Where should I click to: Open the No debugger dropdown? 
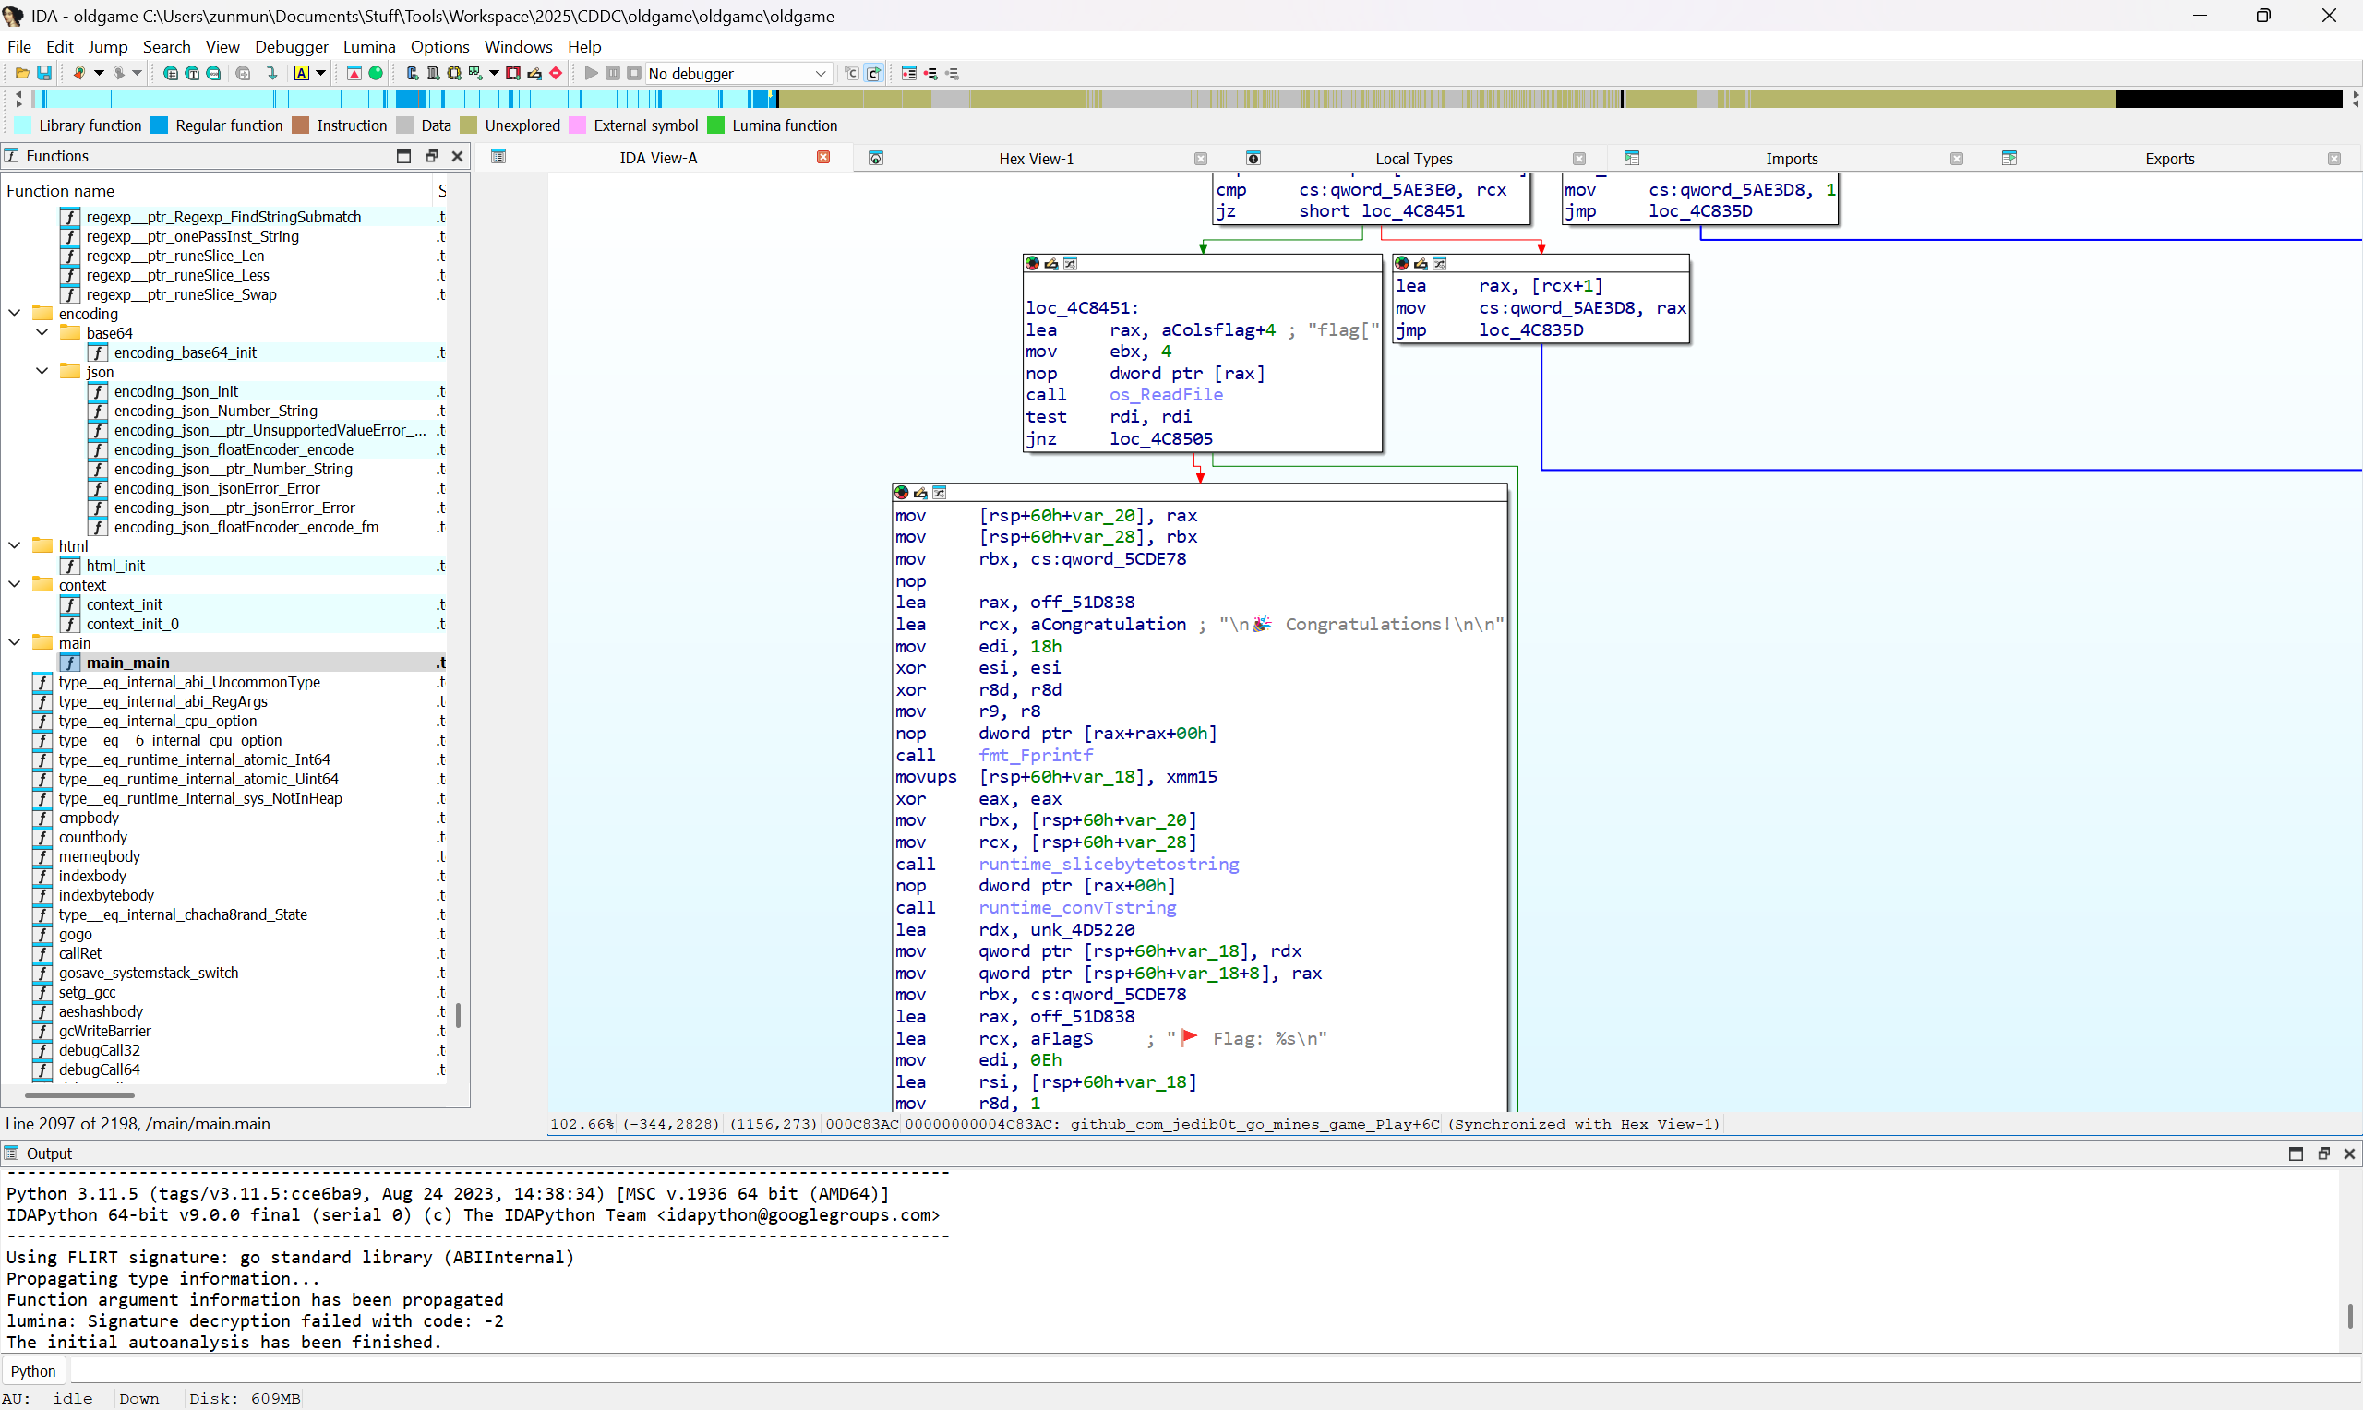820,73
